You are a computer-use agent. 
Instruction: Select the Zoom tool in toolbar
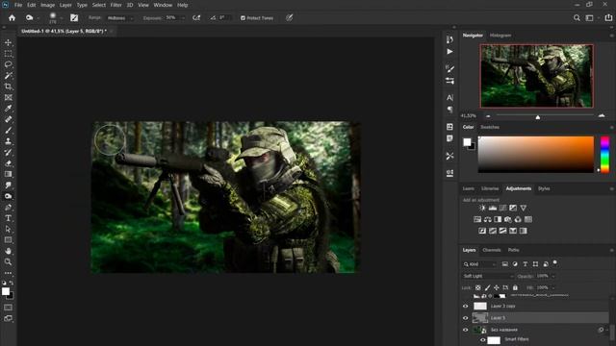point(8,261)
